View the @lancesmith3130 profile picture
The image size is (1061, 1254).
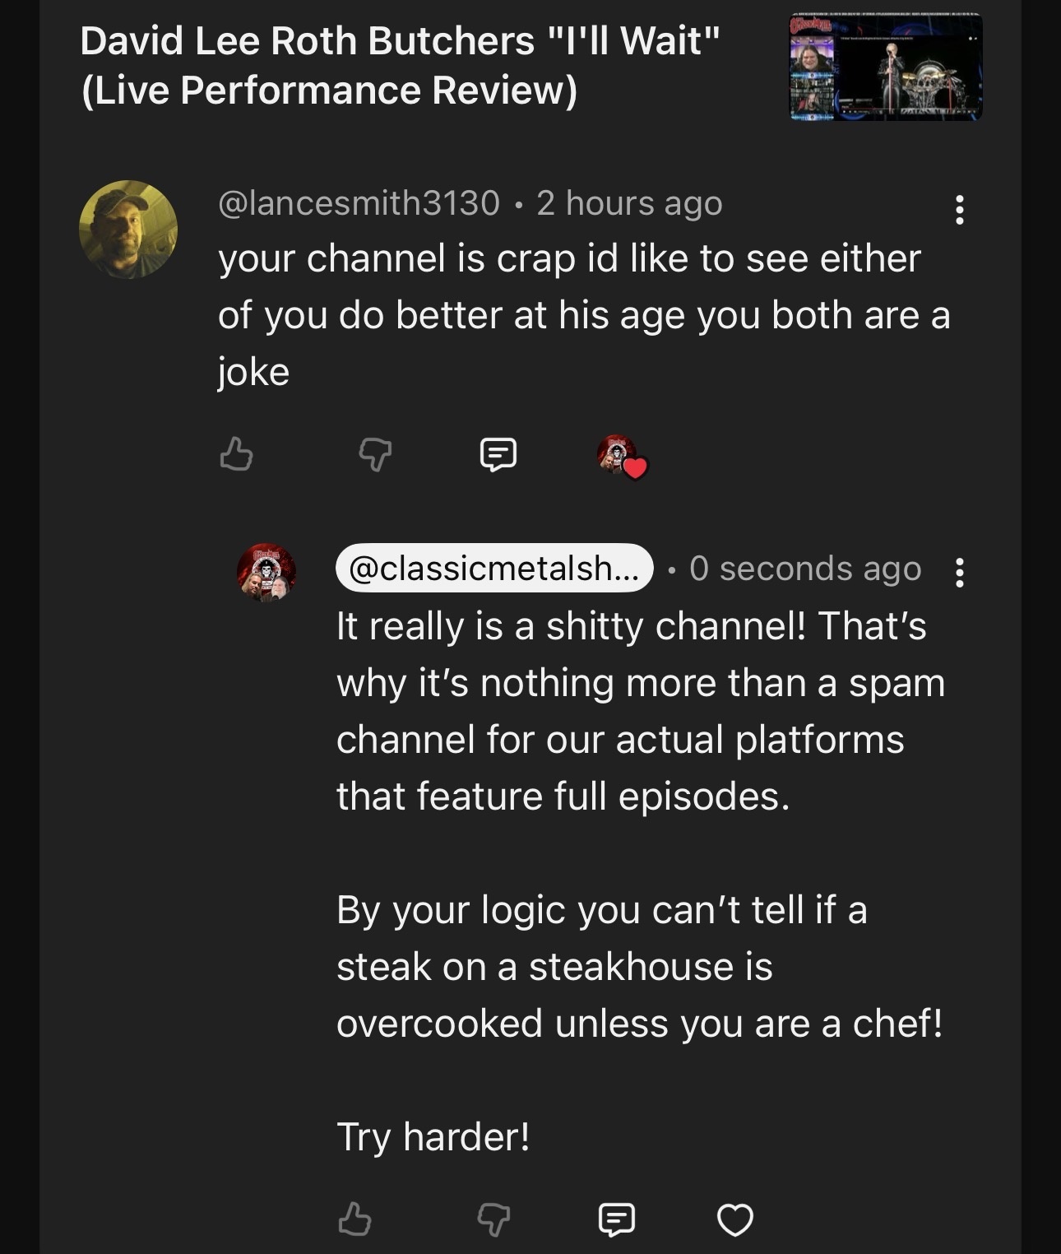click(x=128, y=229)
